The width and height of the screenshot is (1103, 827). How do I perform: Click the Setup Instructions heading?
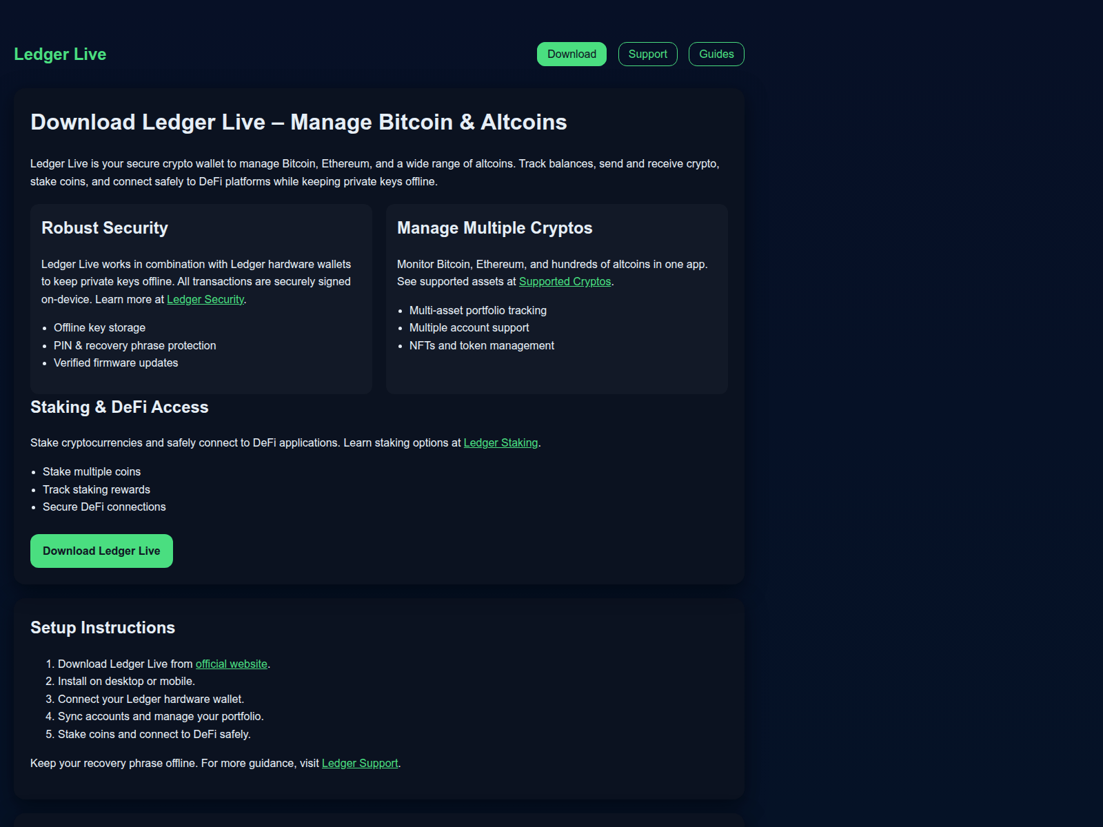103,628
